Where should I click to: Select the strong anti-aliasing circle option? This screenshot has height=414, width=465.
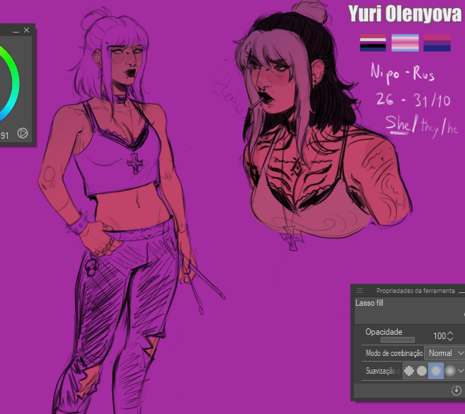[449, 370]
